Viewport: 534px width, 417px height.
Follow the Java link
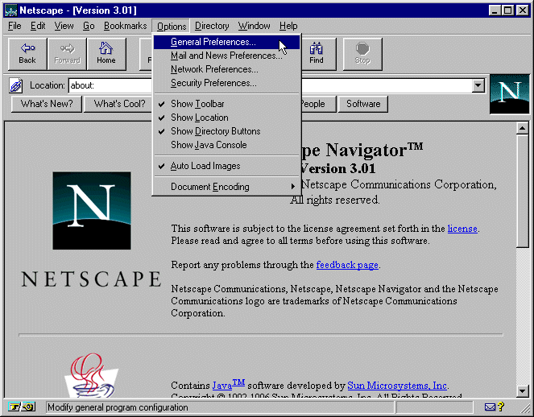[x=229, y=384]
